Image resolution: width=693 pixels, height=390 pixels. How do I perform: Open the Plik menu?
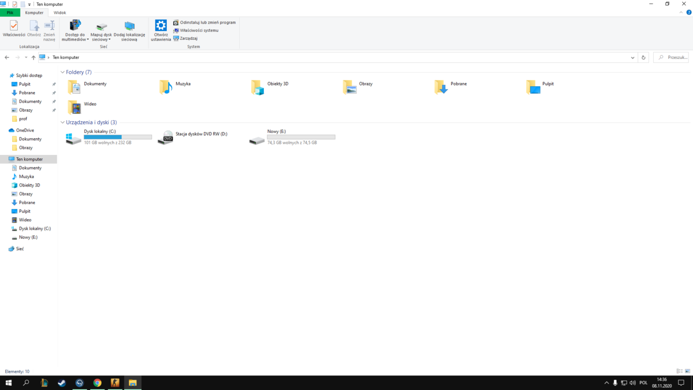(10, 13)
